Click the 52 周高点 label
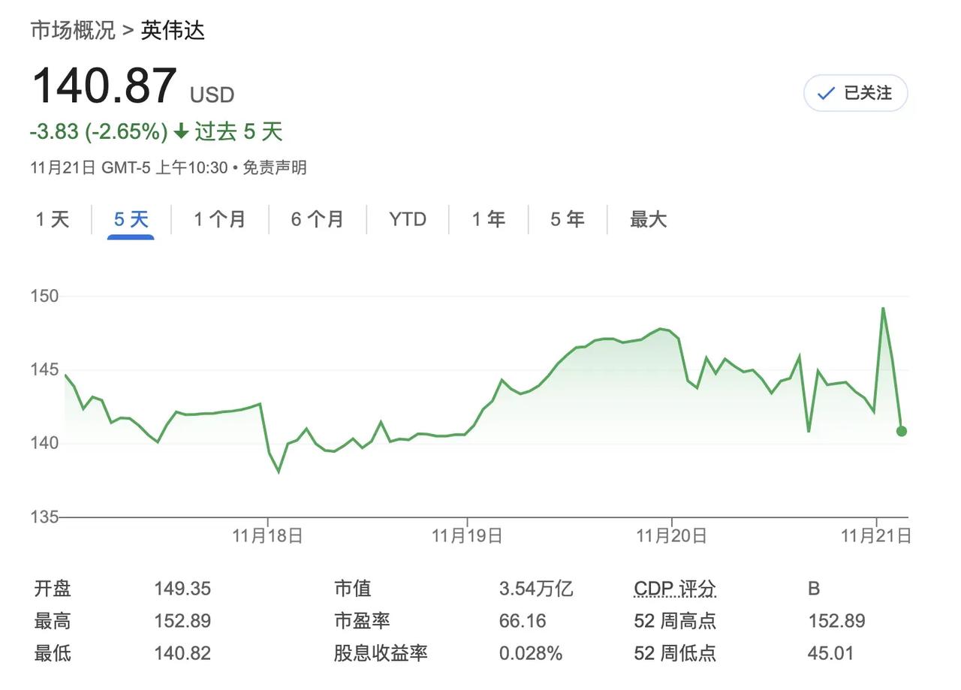The width and height of the screenshot is (961, 690). point(675,622)
